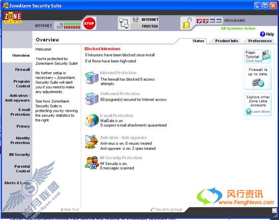Click the first program icon beside PROGRAMS
279x220 pixels.
pos(199,21)
